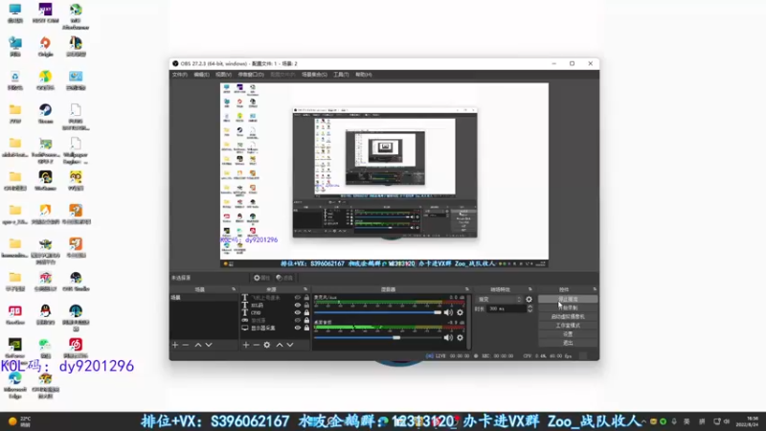Move source down in sources toolbar
The width and height of the screenshot is (766, 431).
click(x=290, y=345)
